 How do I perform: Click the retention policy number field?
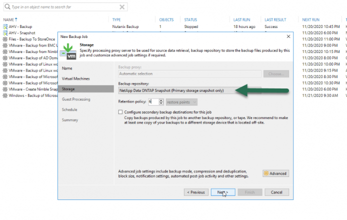[x=153, y=102]
